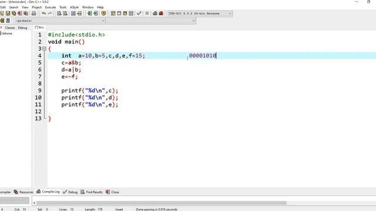Click the Close All files toolbar icon
This screenshot has width=376, height=211.
(26, 13)
